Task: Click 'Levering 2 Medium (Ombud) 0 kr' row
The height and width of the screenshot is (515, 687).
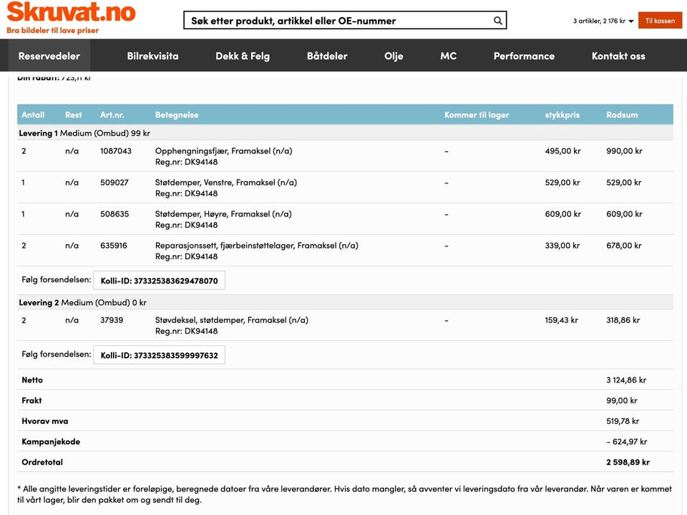Action: point(345,302)
